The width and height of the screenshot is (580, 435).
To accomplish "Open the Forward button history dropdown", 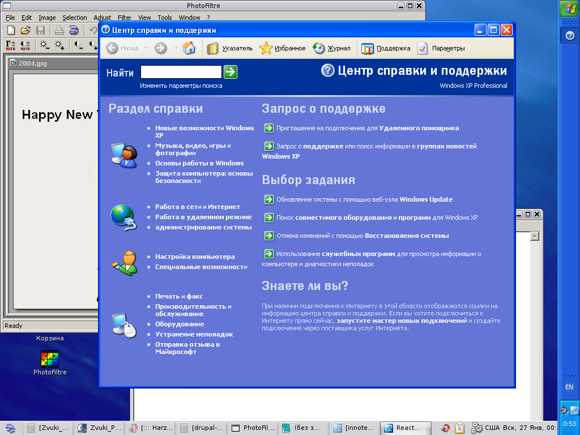I will tap(176, 48).
